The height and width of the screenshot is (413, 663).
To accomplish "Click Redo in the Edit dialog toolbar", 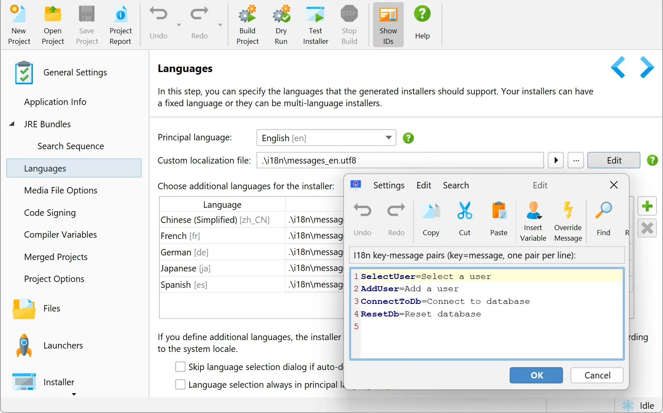I will point(396,219).
